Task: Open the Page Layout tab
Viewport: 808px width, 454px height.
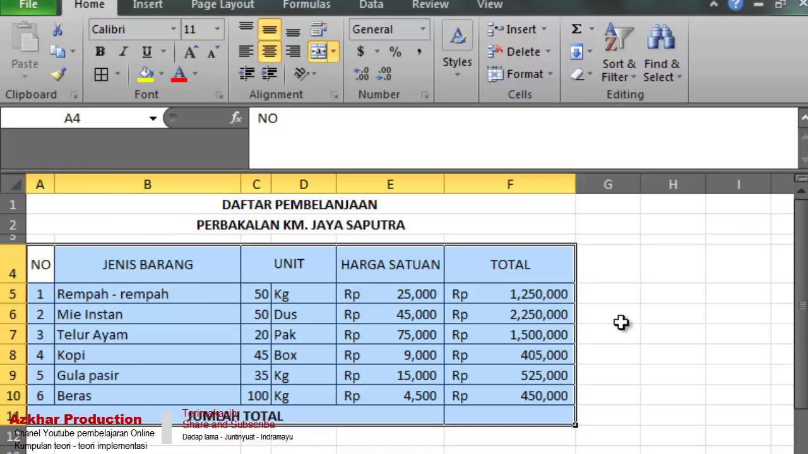Action: [x=222, y=5]
